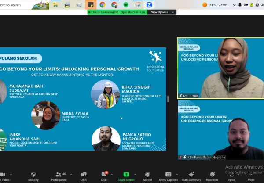Expand the arrow next to Share Screen
The height and width of the screenshot is (183, 264).
(x=136, y=174)
